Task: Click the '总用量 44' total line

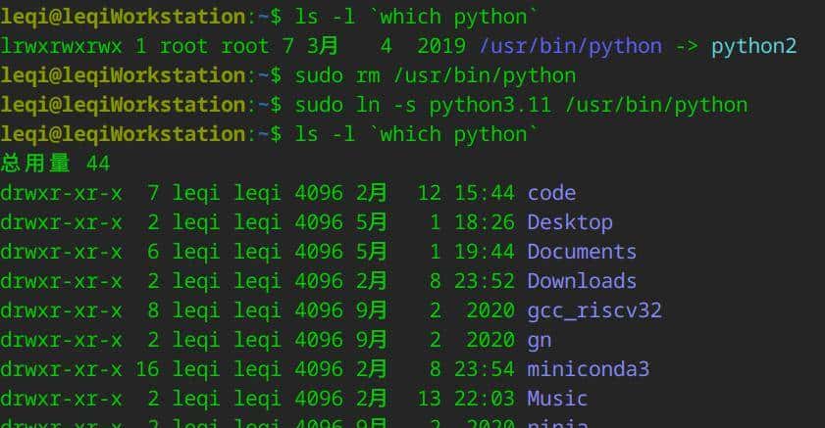Action: (x=55, y=164)
